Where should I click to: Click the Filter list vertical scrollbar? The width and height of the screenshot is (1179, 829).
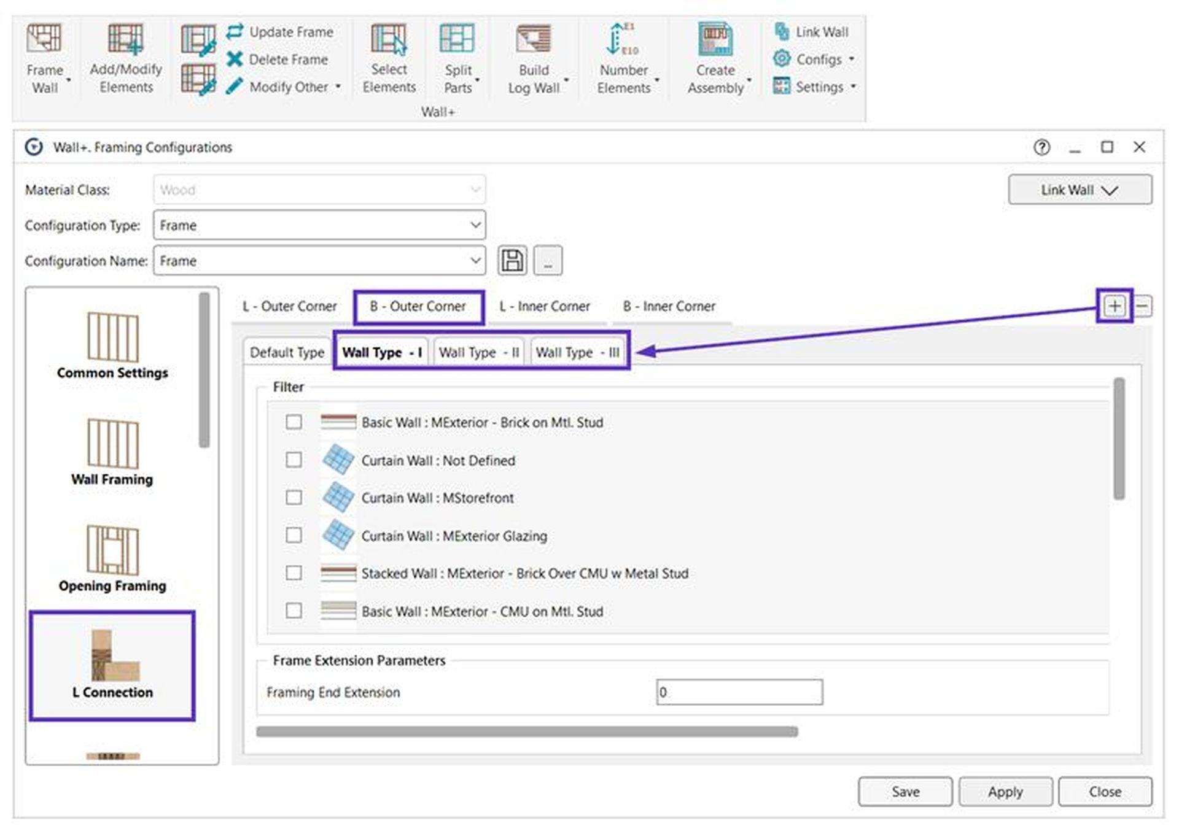[1119, 438]
